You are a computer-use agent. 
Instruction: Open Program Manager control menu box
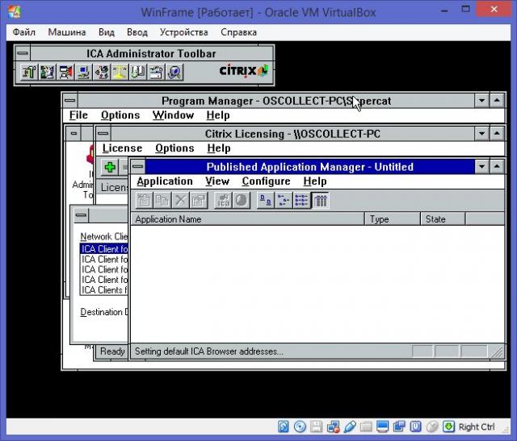(70, 101)
